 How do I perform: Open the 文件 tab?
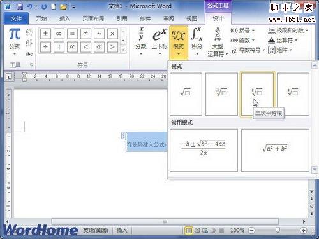point(16,18)
